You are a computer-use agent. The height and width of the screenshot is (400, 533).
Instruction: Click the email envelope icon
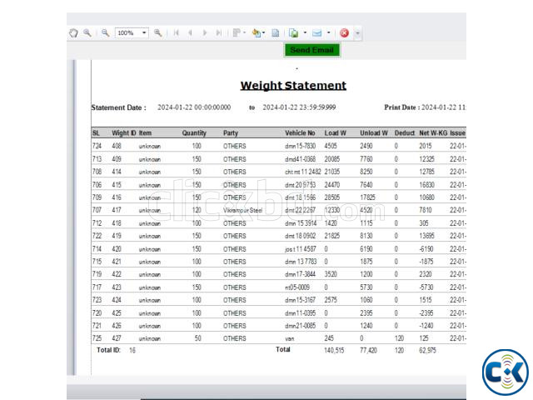coord(316,33)
